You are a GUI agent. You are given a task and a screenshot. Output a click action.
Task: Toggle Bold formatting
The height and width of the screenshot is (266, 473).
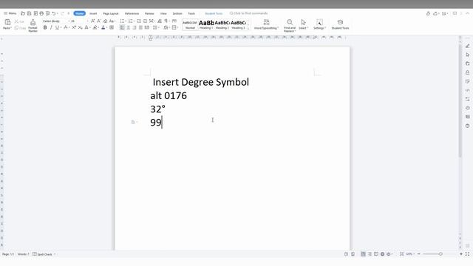45,27
